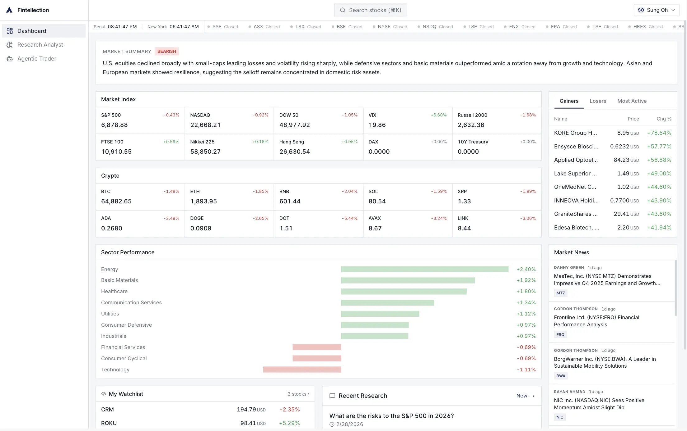
Task: Click the Recent Research chat bubble icon
Action: [332, 396]
